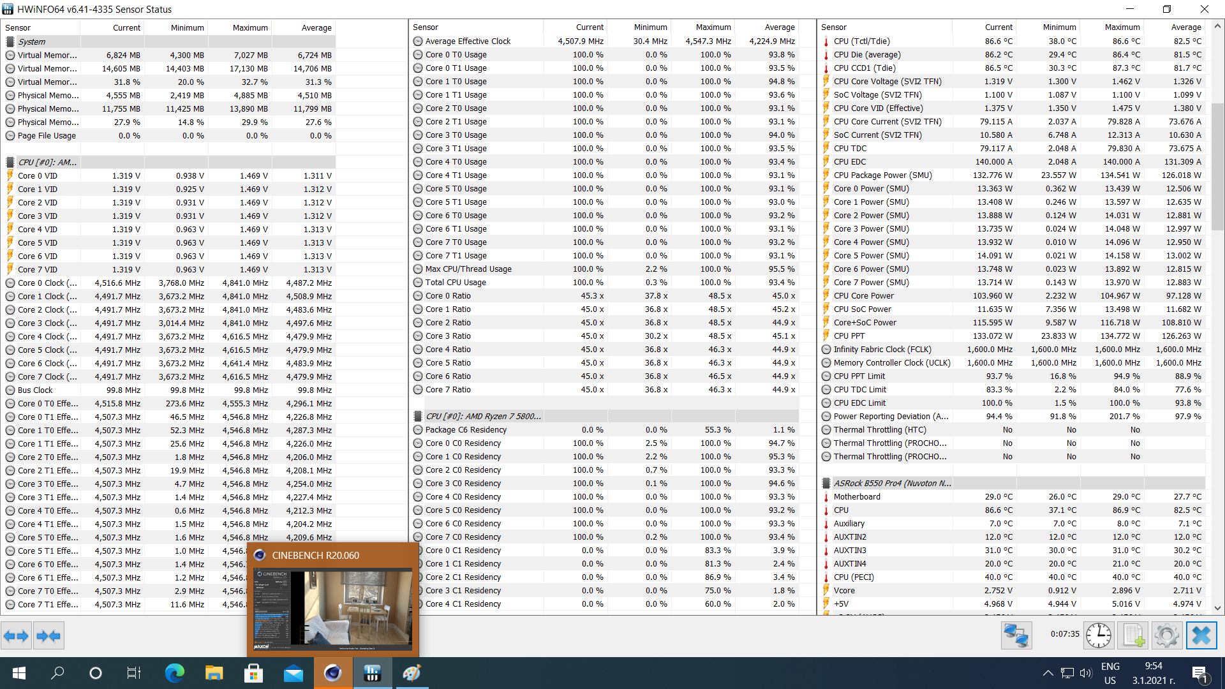Open the notification center icon
Viewport: 1225px width, 689px height.
[1199, 673]
